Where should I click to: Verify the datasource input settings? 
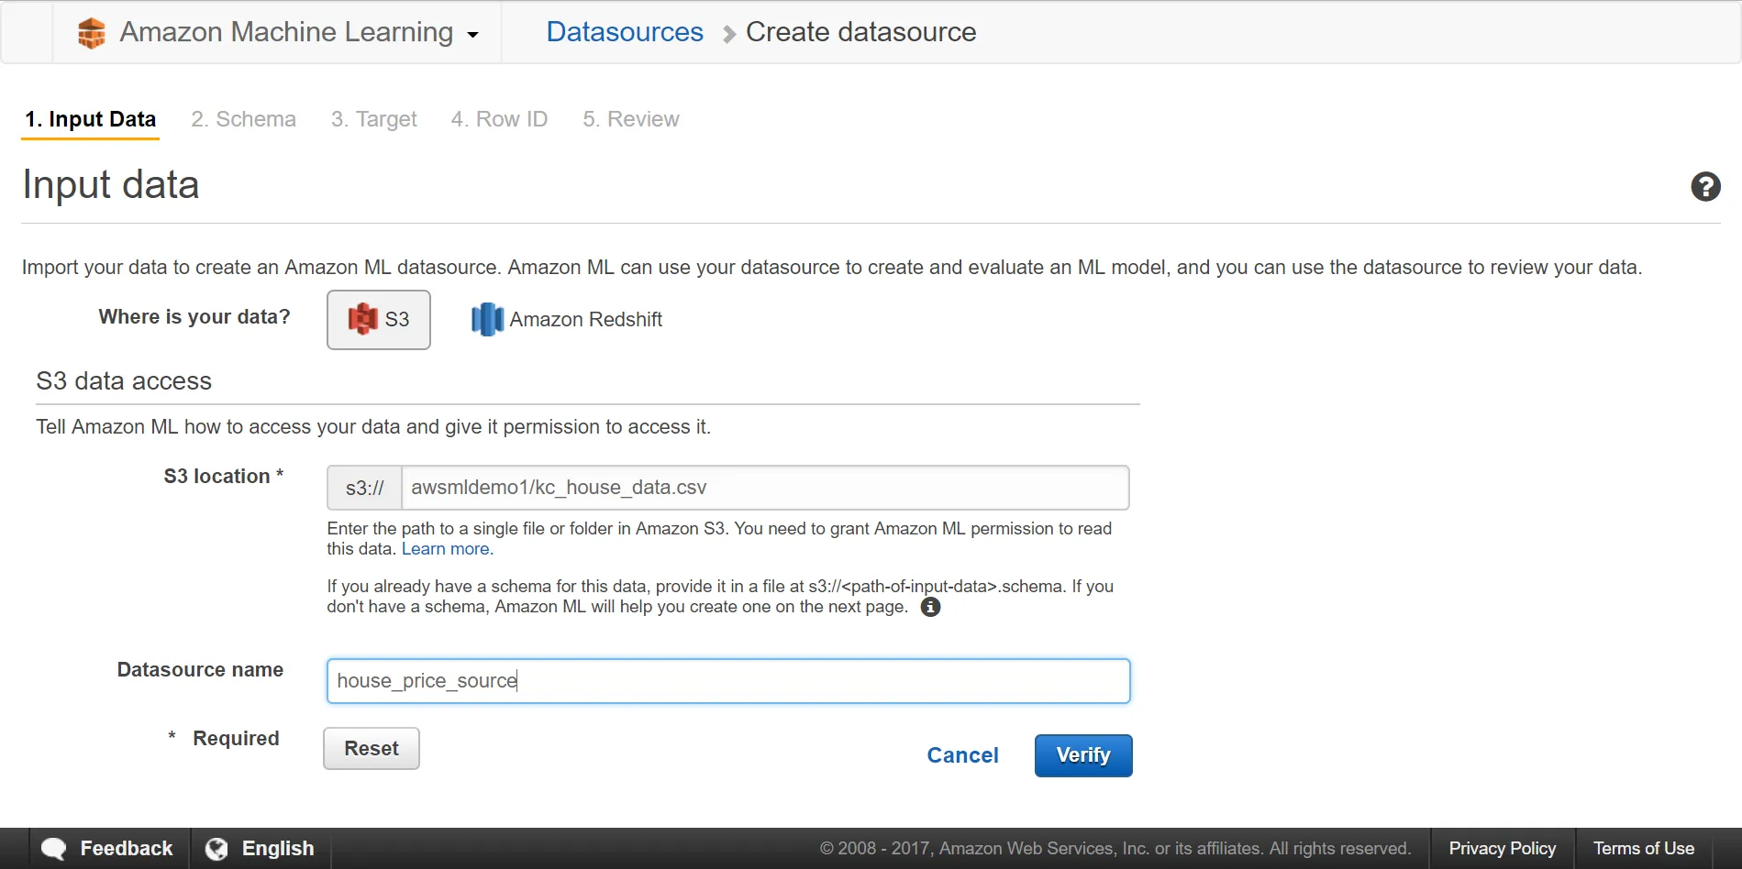[1083, 755]
